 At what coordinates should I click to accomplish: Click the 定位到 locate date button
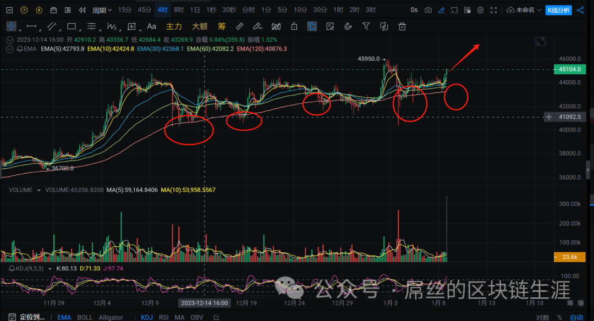point(27,317)
